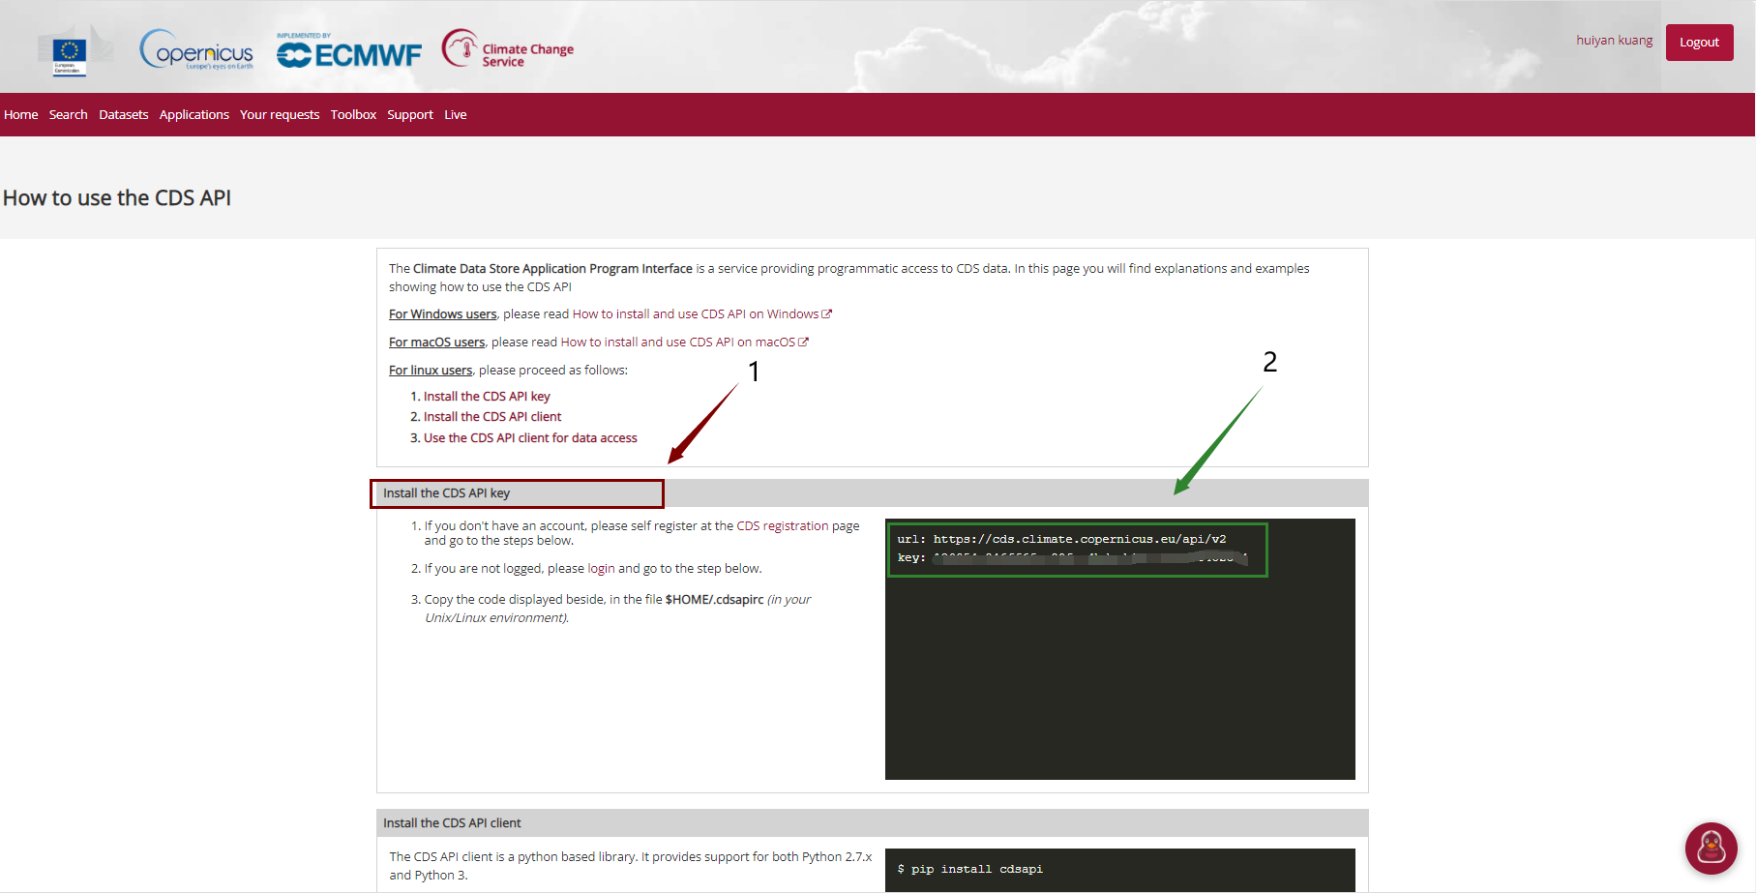Image resolution: width=1756 pixels, height=894 pixels.
Task: Open the Install the CDS API key link
Action: point(487,396)
